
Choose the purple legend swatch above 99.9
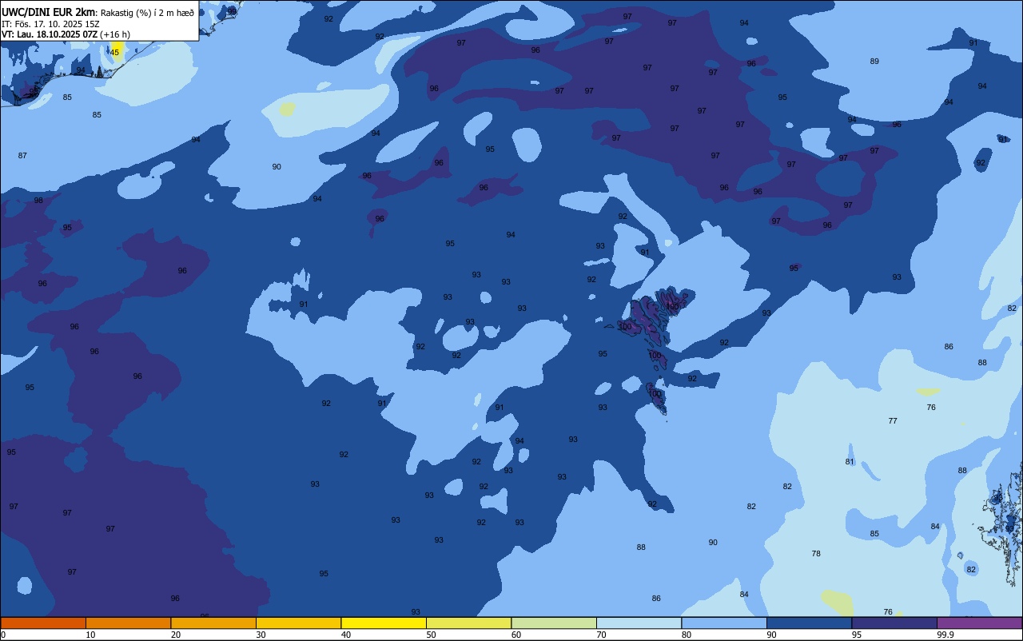(x=979, y=623)
